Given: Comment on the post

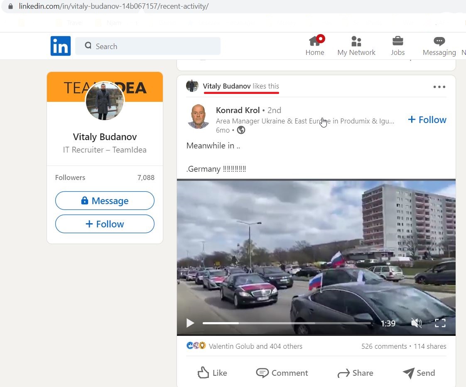Looking at the screenshot, I should click(282, 373).
